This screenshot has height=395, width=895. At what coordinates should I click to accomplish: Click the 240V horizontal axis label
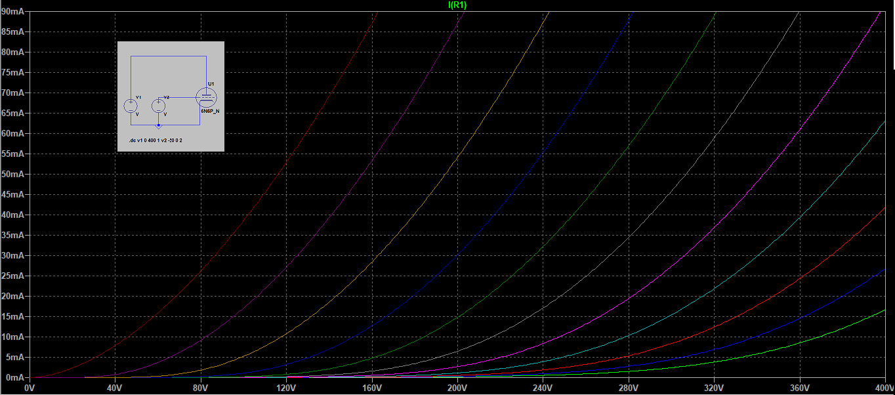click(543, 388)
